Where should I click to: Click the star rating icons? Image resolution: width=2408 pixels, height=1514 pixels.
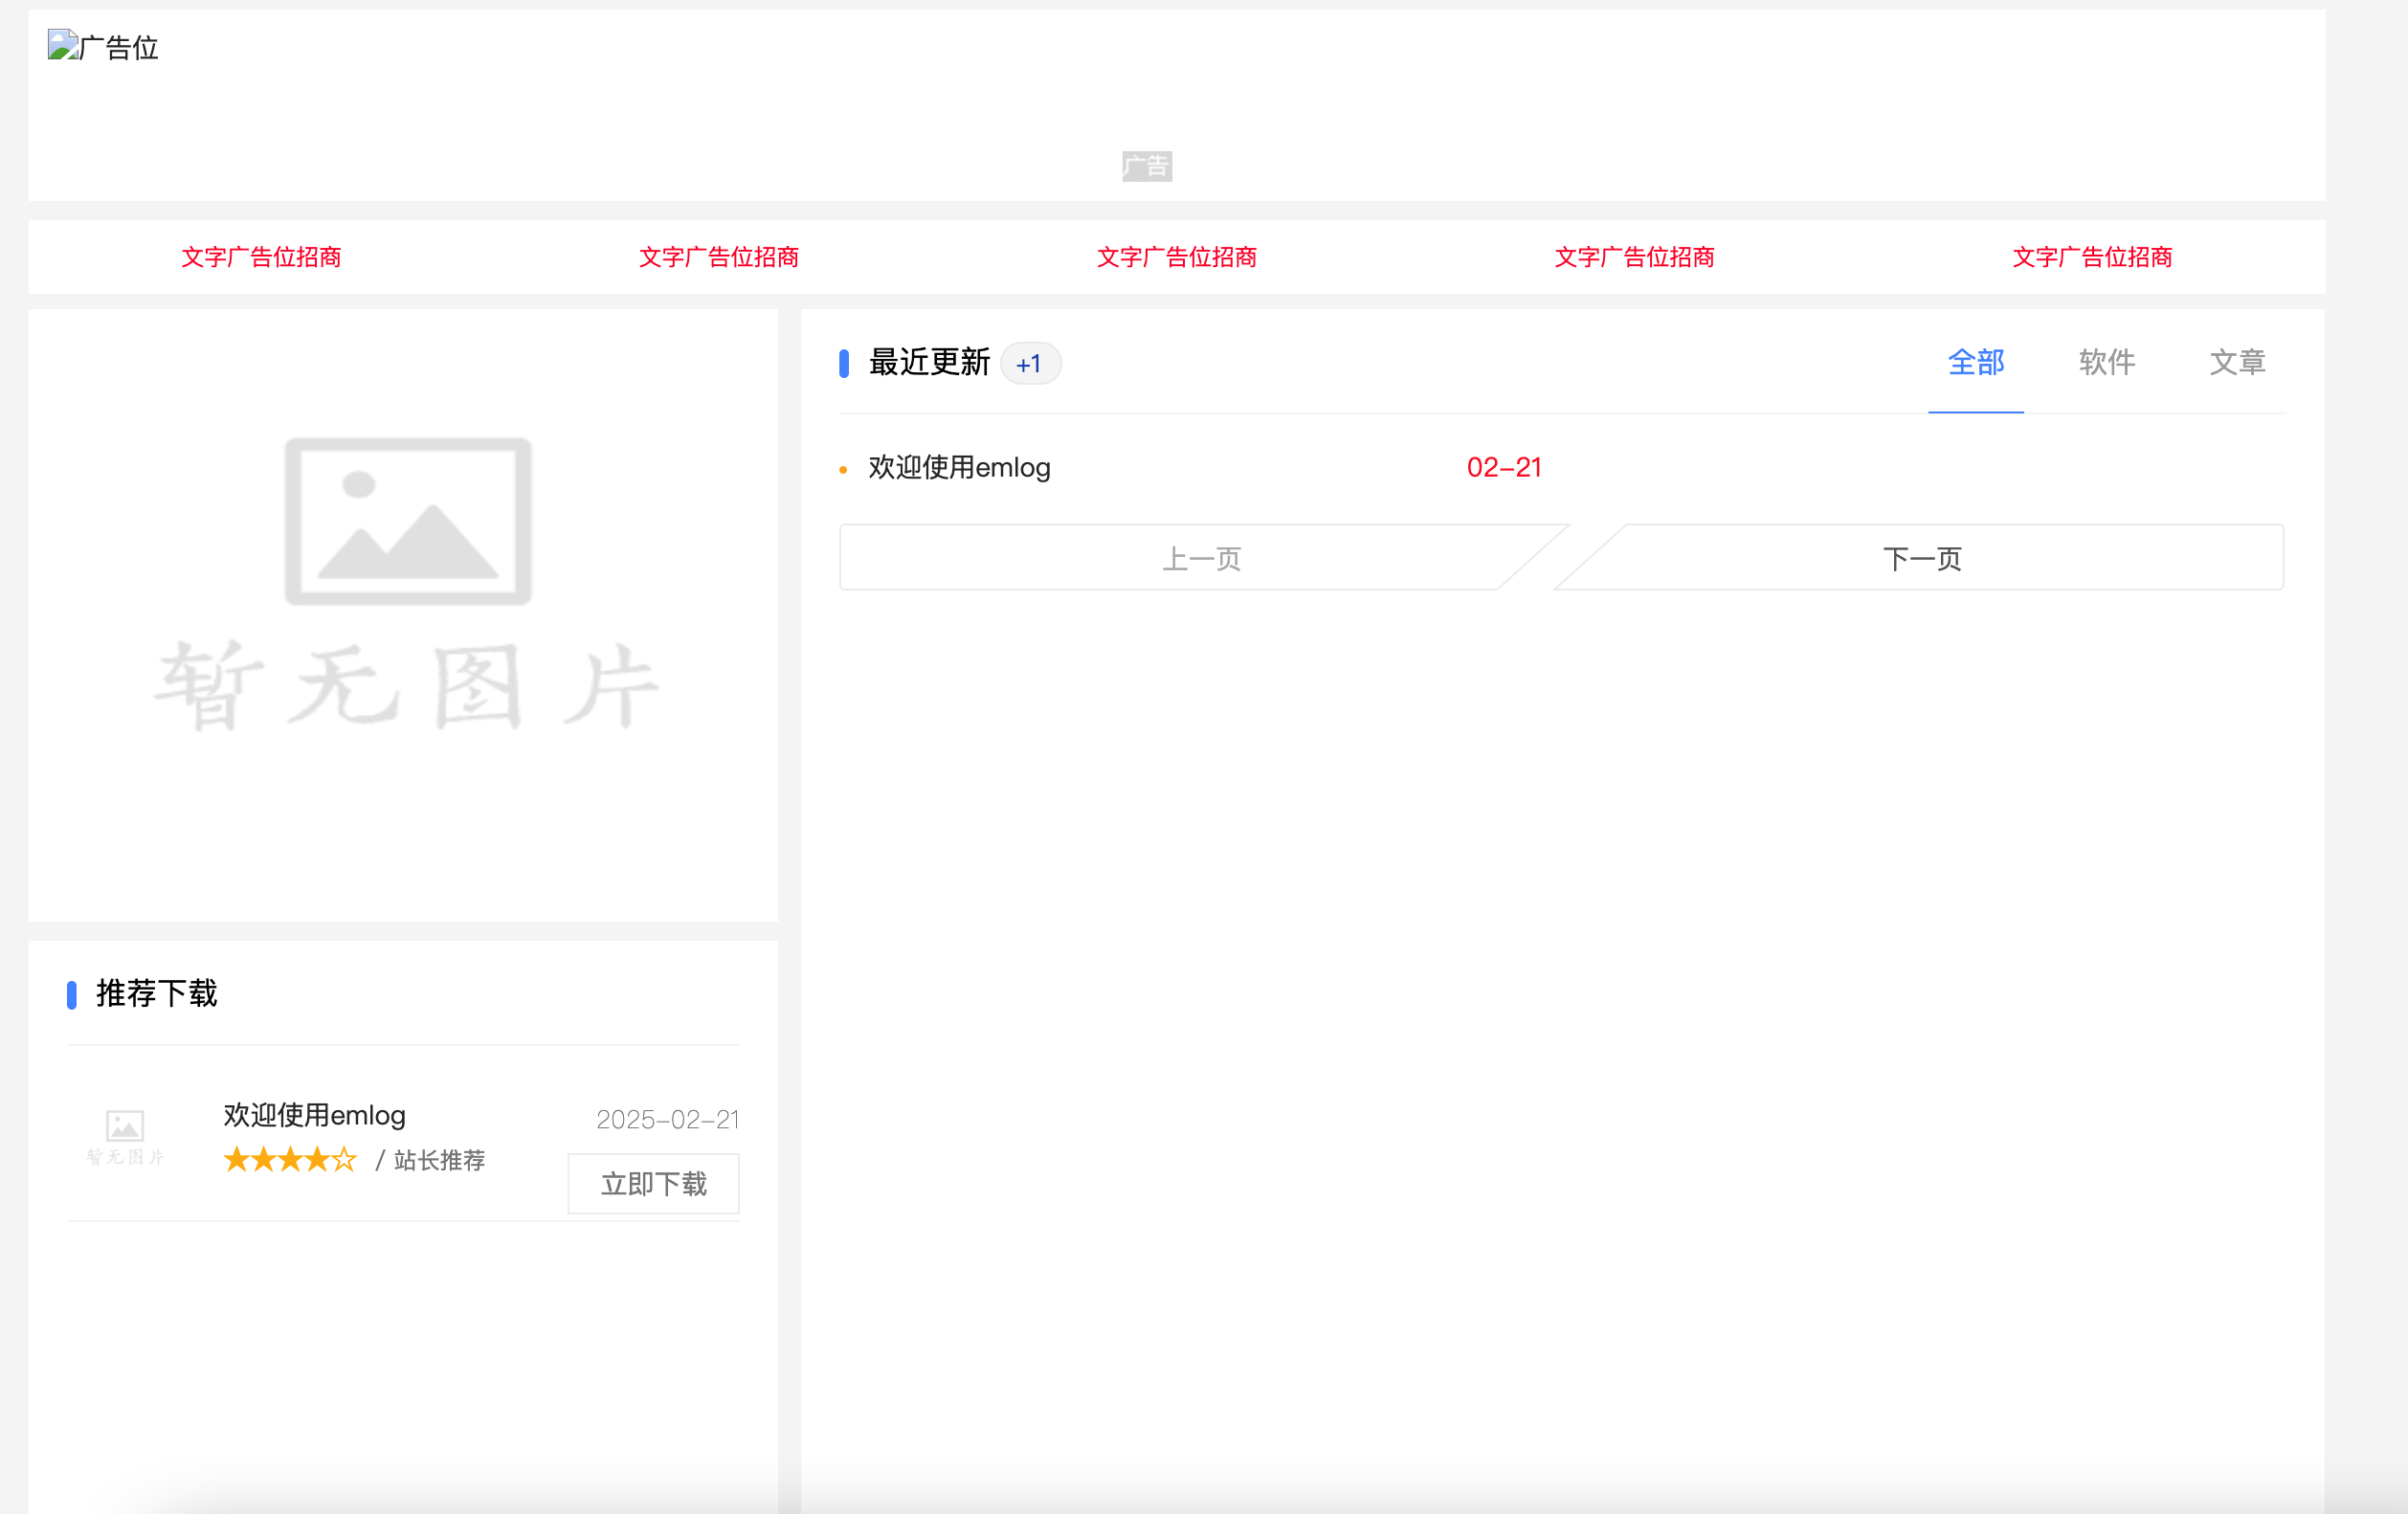click(290, 1160)
